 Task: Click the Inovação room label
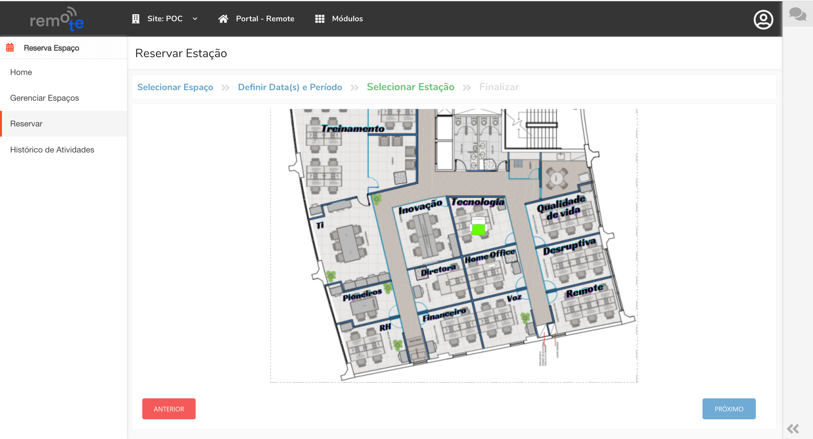420,206
